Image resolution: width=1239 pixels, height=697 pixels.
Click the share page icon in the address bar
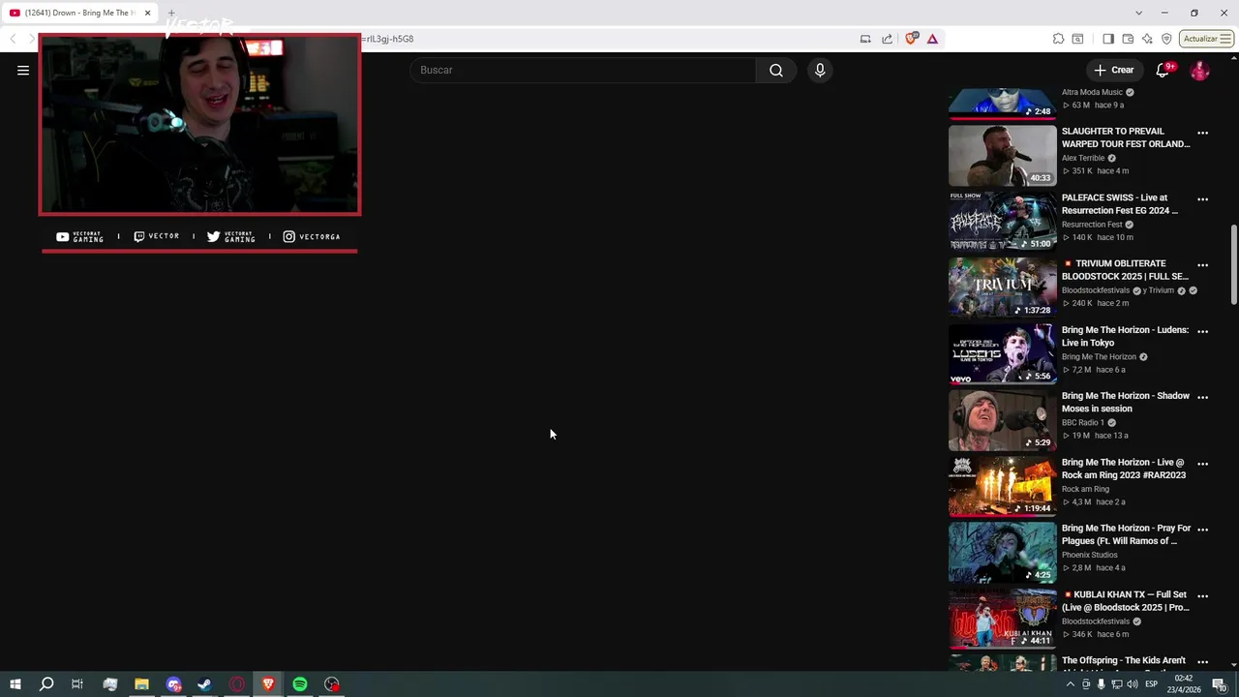(x=887, y=39)
